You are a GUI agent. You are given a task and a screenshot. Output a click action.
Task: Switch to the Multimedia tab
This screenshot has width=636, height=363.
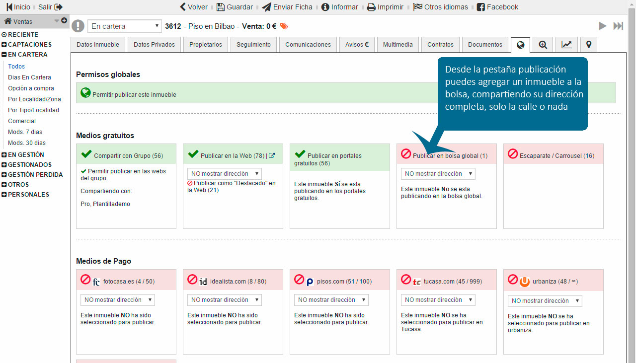398,45
